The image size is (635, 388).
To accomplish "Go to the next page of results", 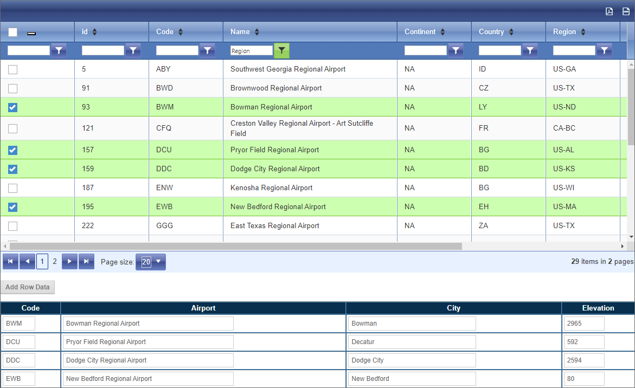I will 69,261.
